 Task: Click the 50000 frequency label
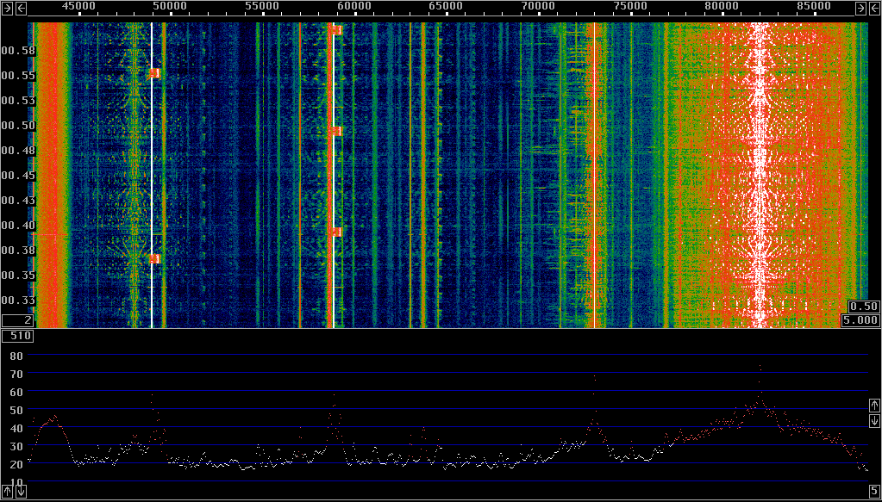[169, 7]
